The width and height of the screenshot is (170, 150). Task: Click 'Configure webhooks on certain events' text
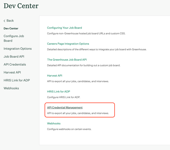coord(69,129)
